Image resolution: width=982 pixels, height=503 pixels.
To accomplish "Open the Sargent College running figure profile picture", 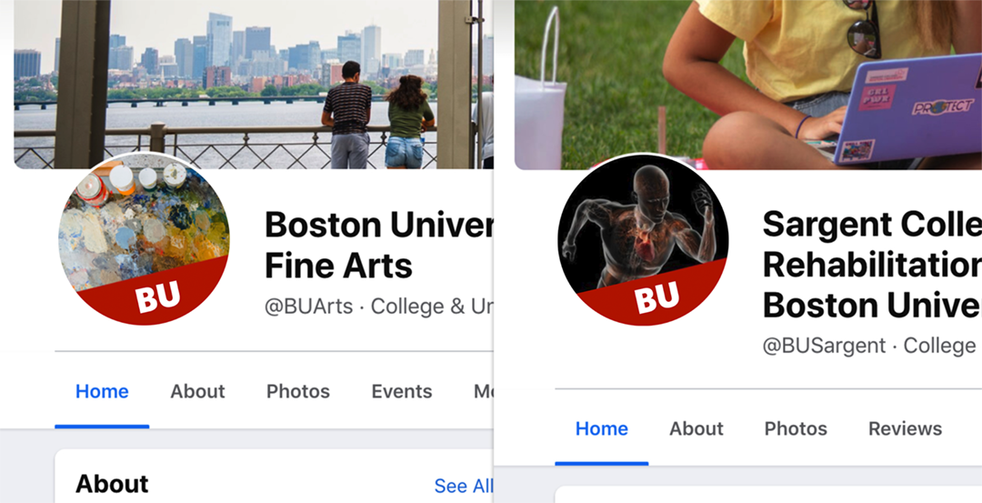I will point(643,239).
